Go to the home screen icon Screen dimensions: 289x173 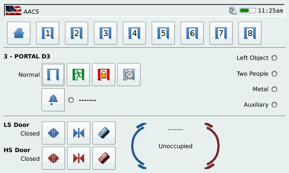pos(19,33)
